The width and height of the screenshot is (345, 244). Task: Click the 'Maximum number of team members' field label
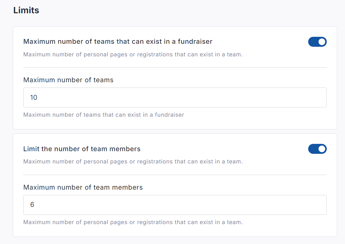(x=83, y=187)
